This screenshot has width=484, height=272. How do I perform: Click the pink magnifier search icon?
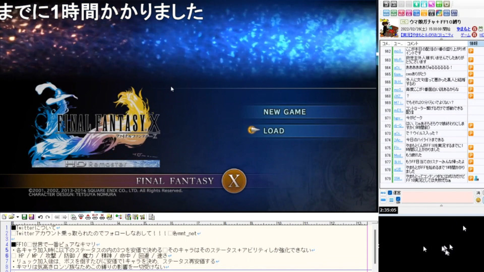click(x=432, y=4)
